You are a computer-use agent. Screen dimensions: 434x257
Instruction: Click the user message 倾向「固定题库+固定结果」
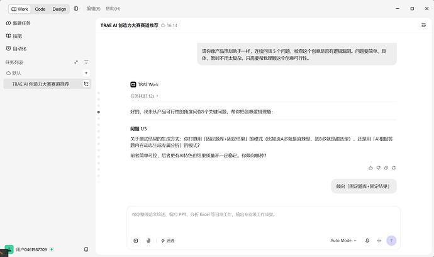pyautogui.click(x=364, y=186)
